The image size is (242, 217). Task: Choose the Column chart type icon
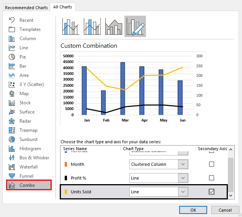12,39
